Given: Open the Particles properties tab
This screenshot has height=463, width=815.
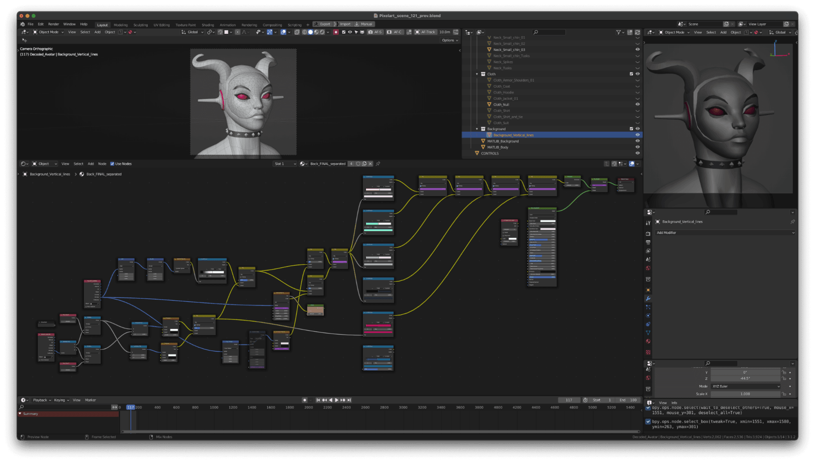Looking at the screenshot, I should pyautogui.click(x=648, y=307).
